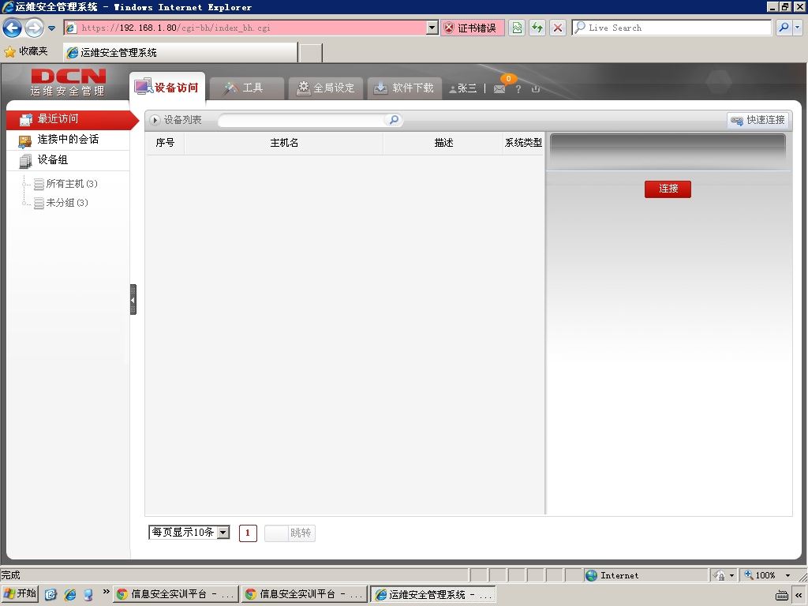The image size is (808, 606).
Task: Open the address bar dropdown arrow
Action: 432,28
